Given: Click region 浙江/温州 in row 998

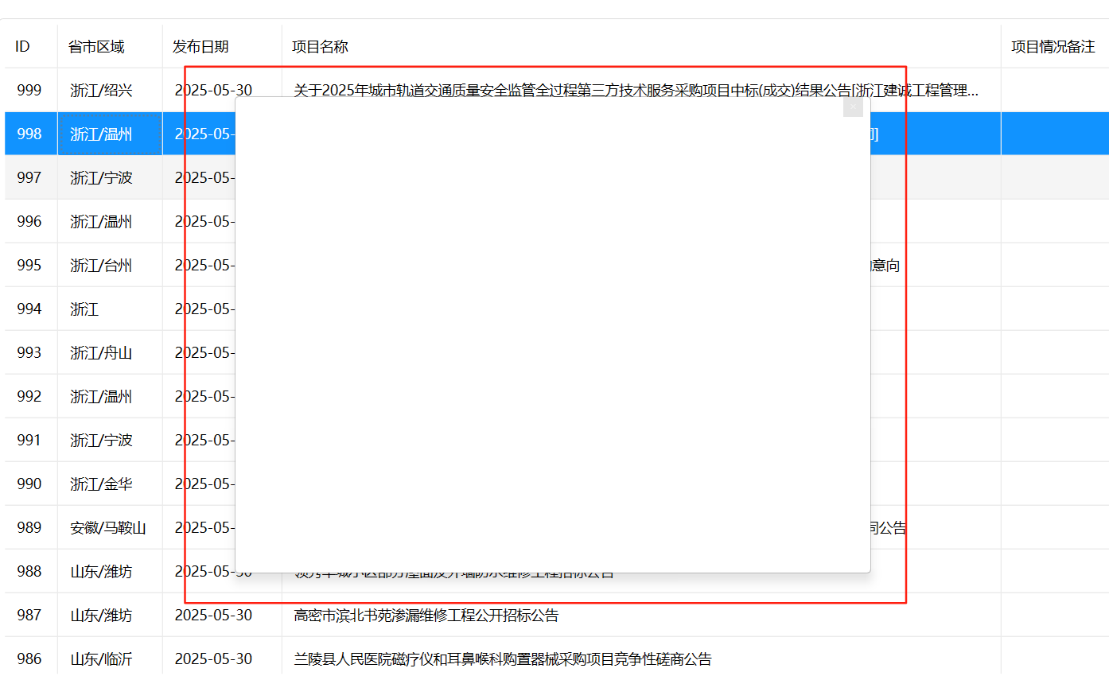Looking at the screenshot, I should (x=101, y=134).
